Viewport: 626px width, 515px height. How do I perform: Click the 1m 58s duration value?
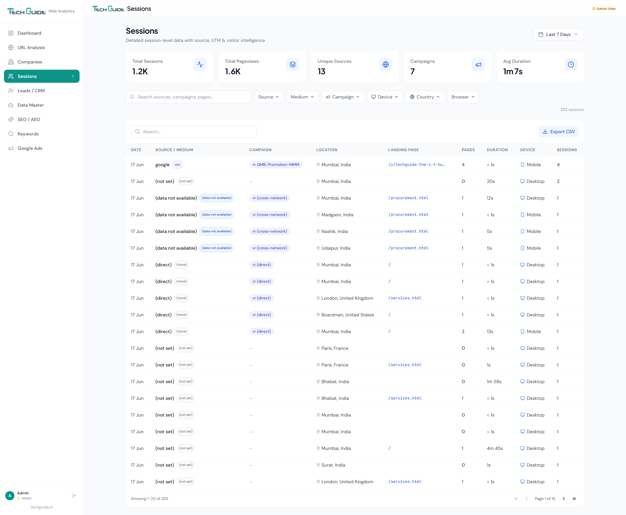[x=494, y=382]
